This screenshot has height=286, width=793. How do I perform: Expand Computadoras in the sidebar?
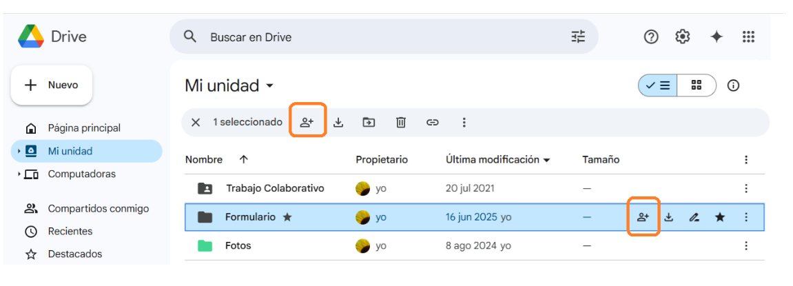[x=19, y=174]
